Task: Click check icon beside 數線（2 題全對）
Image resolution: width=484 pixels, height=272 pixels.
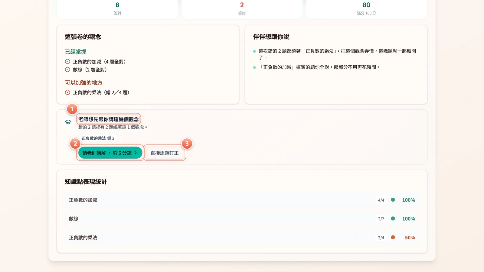Action: point(67,70)
